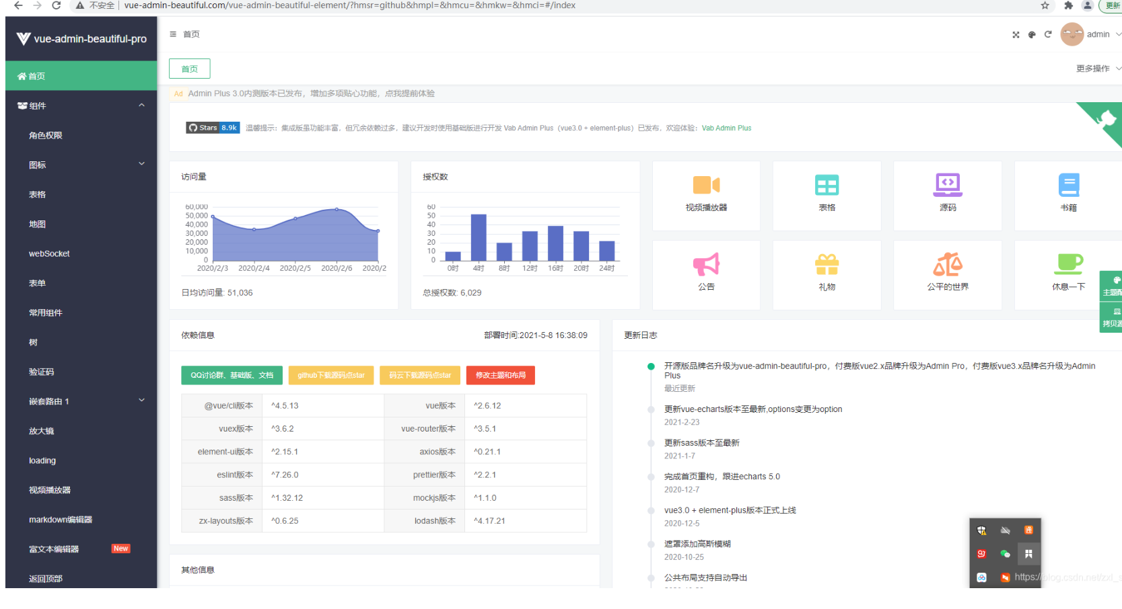Click the red 修改主题和布局 button

(500, 375)
